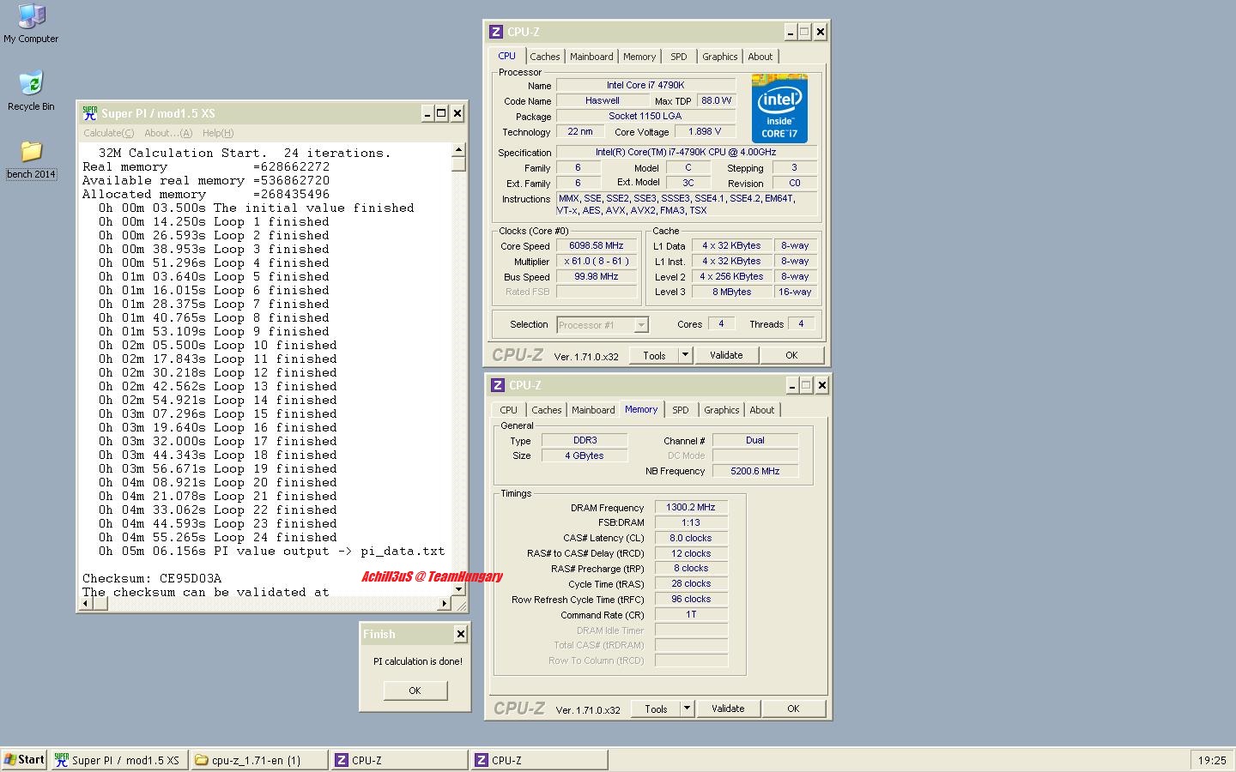Image resolution: width=1236 pixels, height=772 pixels.
Task: Switch to Caches tab in top CPU-Z window
Action: [544, 57]
